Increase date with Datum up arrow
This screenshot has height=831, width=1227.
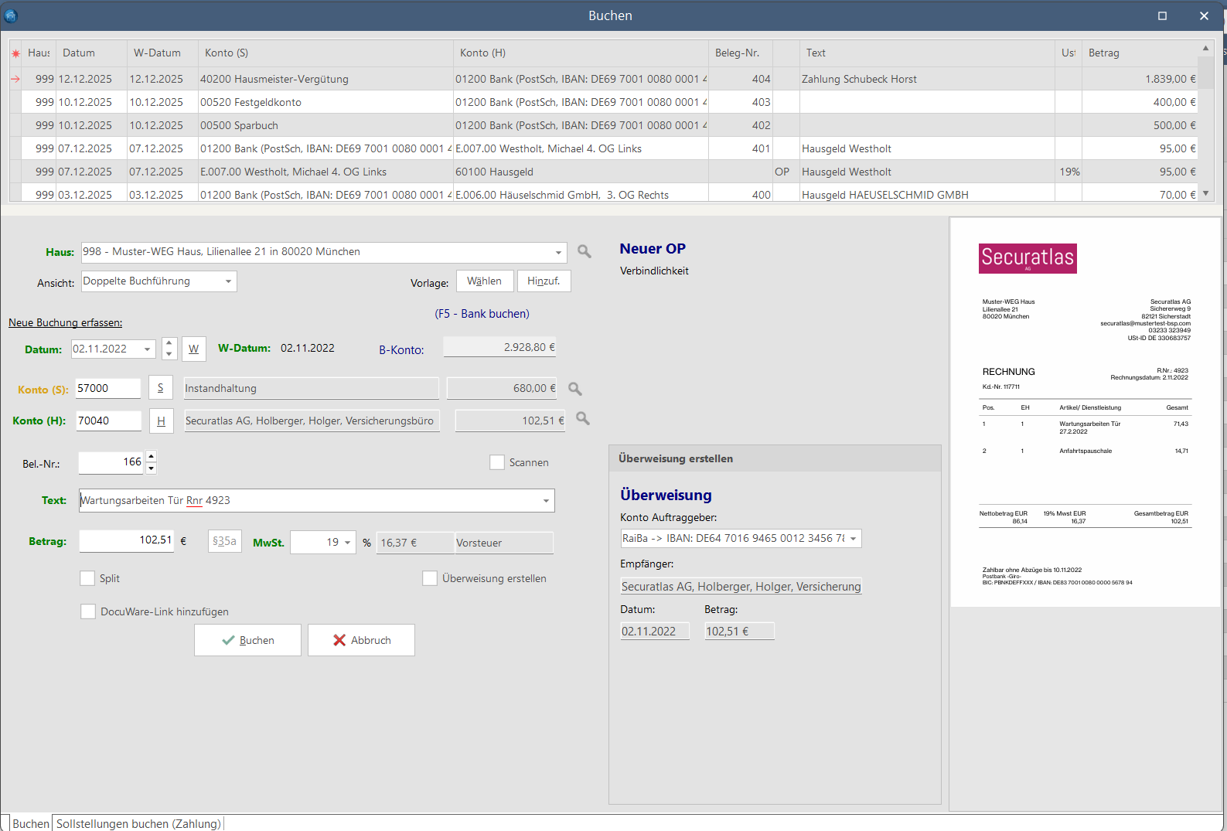pyautogui.click(x=169, y=343)
